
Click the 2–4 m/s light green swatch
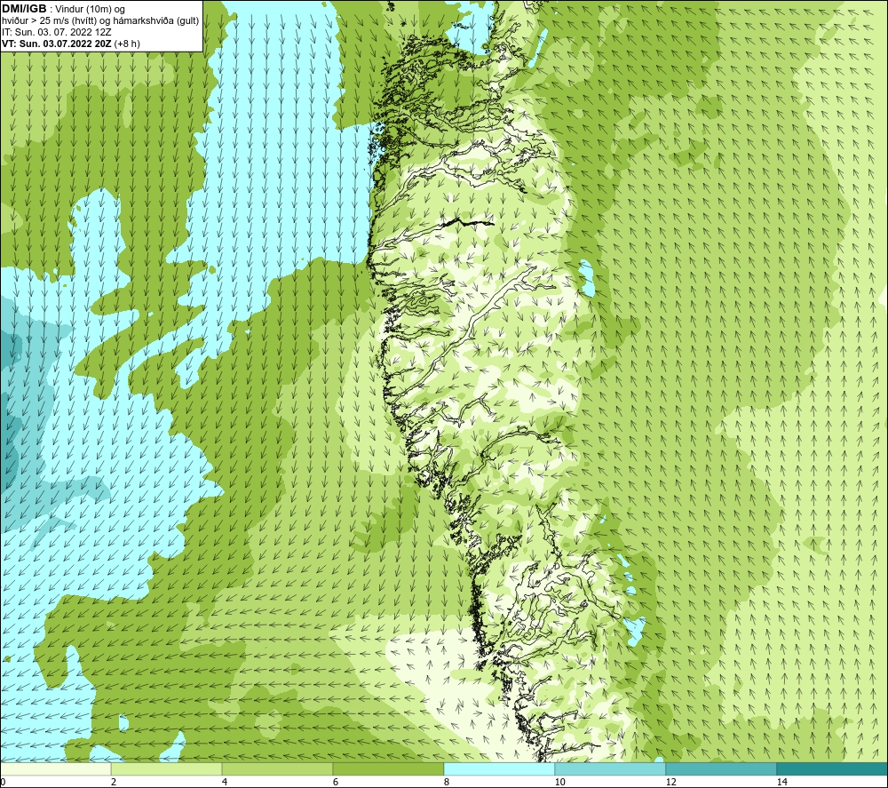(x=166, y=768)
